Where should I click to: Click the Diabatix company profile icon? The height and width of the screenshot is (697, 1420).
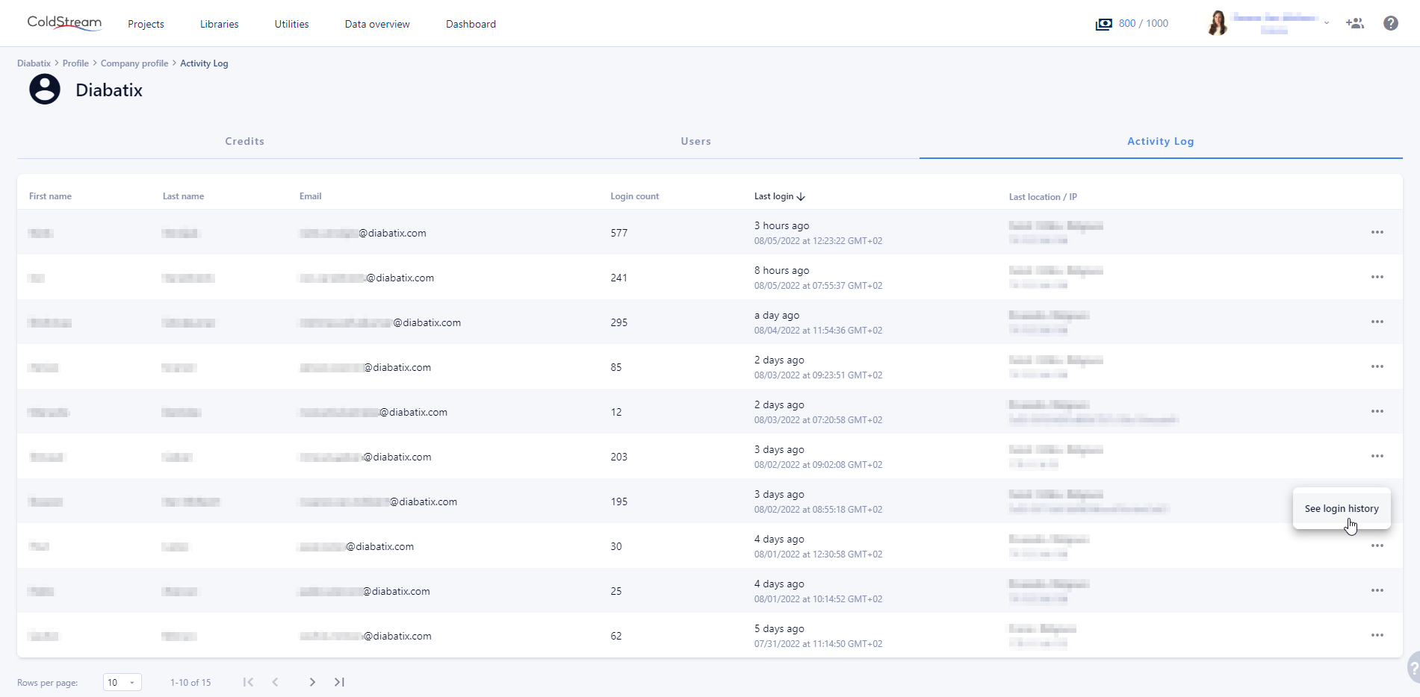[45, 90]
